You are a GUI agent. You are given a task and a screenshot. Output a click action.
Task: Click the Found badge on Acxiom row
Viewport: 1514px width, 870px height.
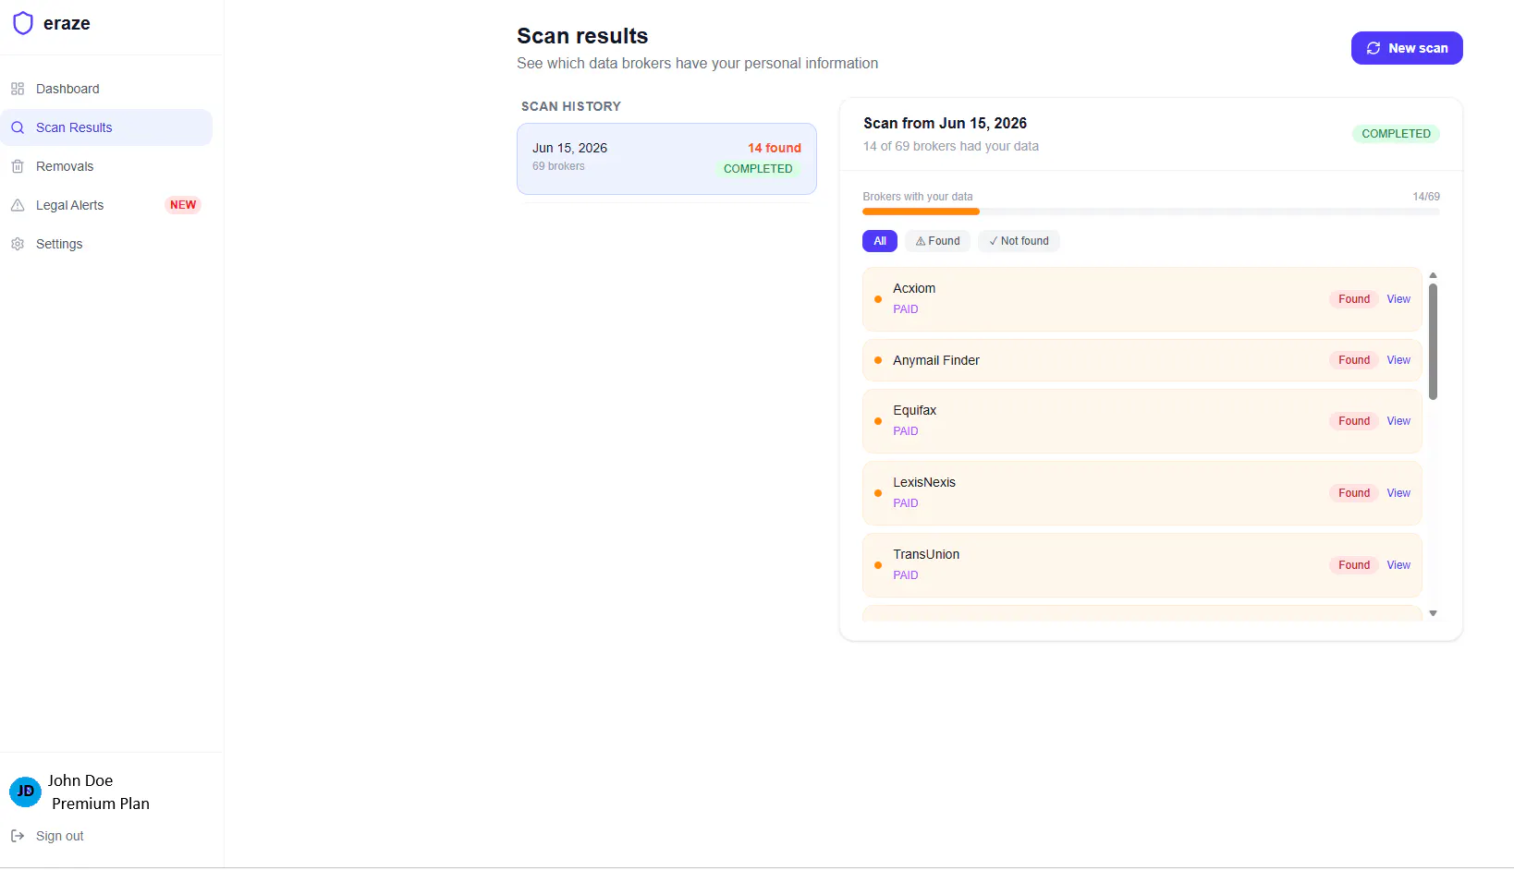point(1354,299)
